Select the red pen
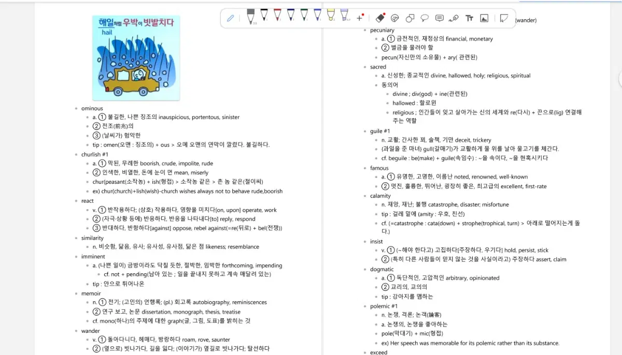The image size is (622, 355). tap(277, 16)
